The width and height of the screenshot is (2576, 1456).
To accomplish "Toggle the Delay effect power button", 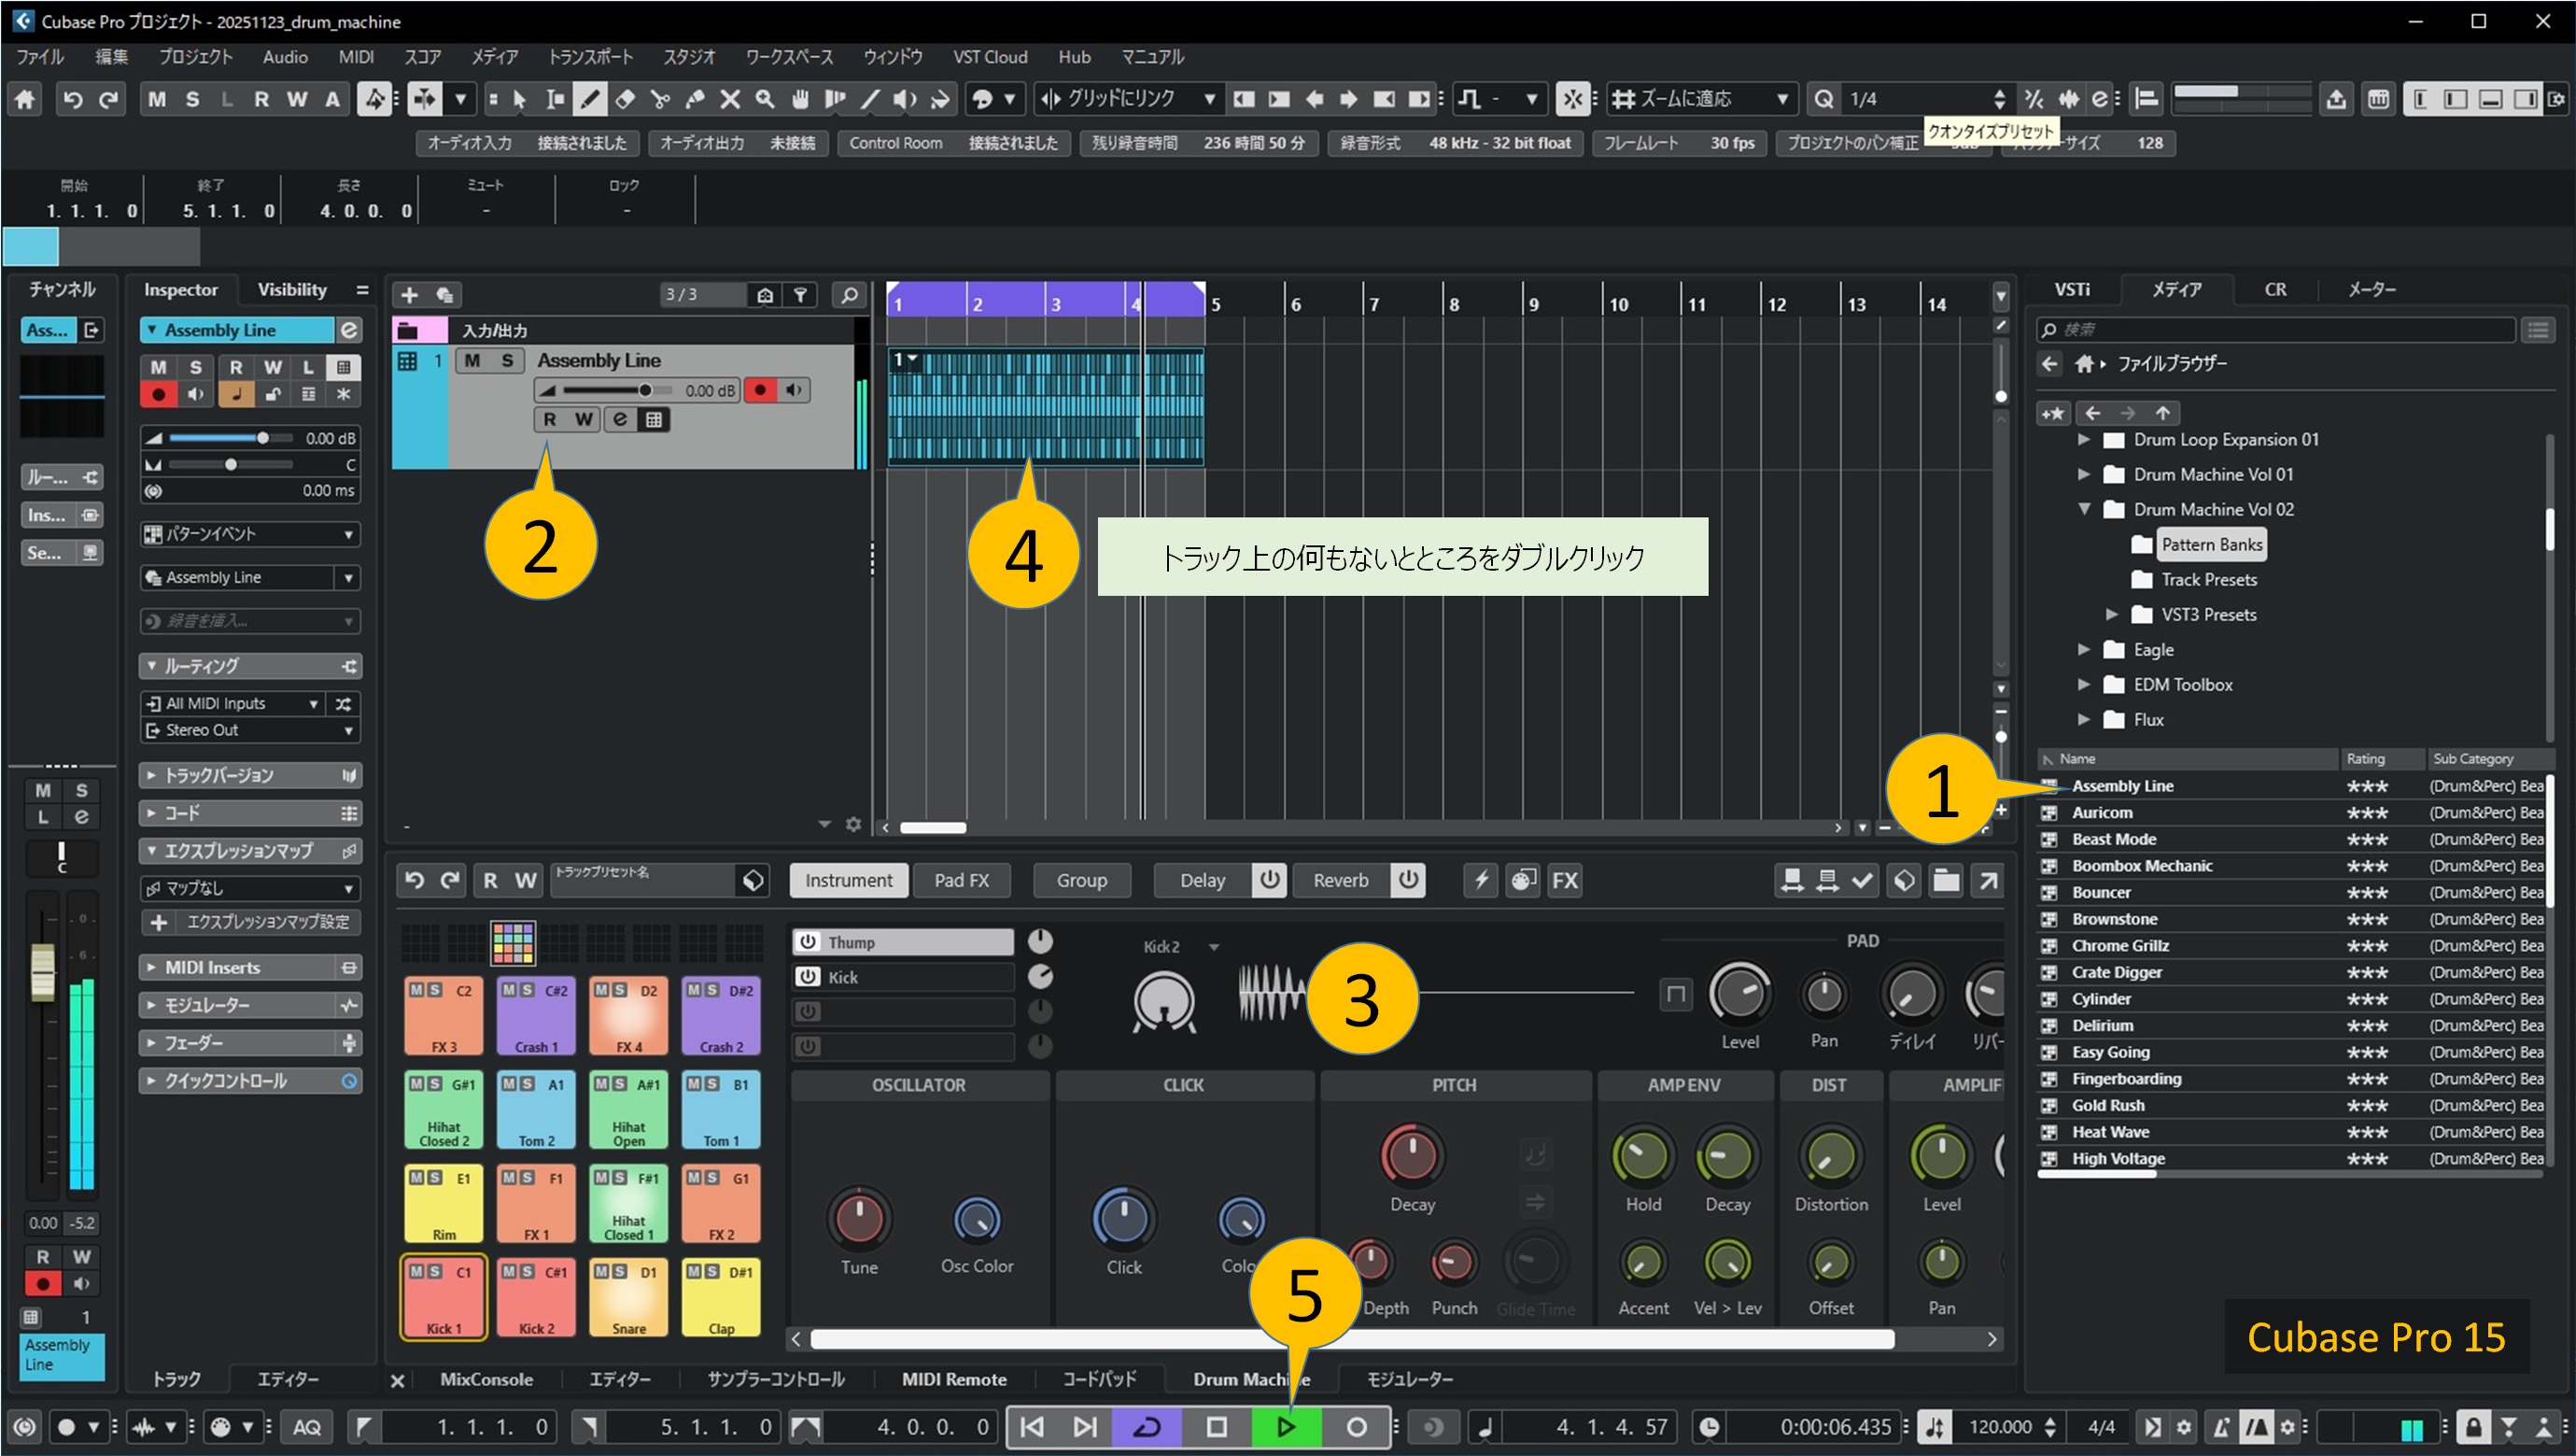I will coord(1269,880).
